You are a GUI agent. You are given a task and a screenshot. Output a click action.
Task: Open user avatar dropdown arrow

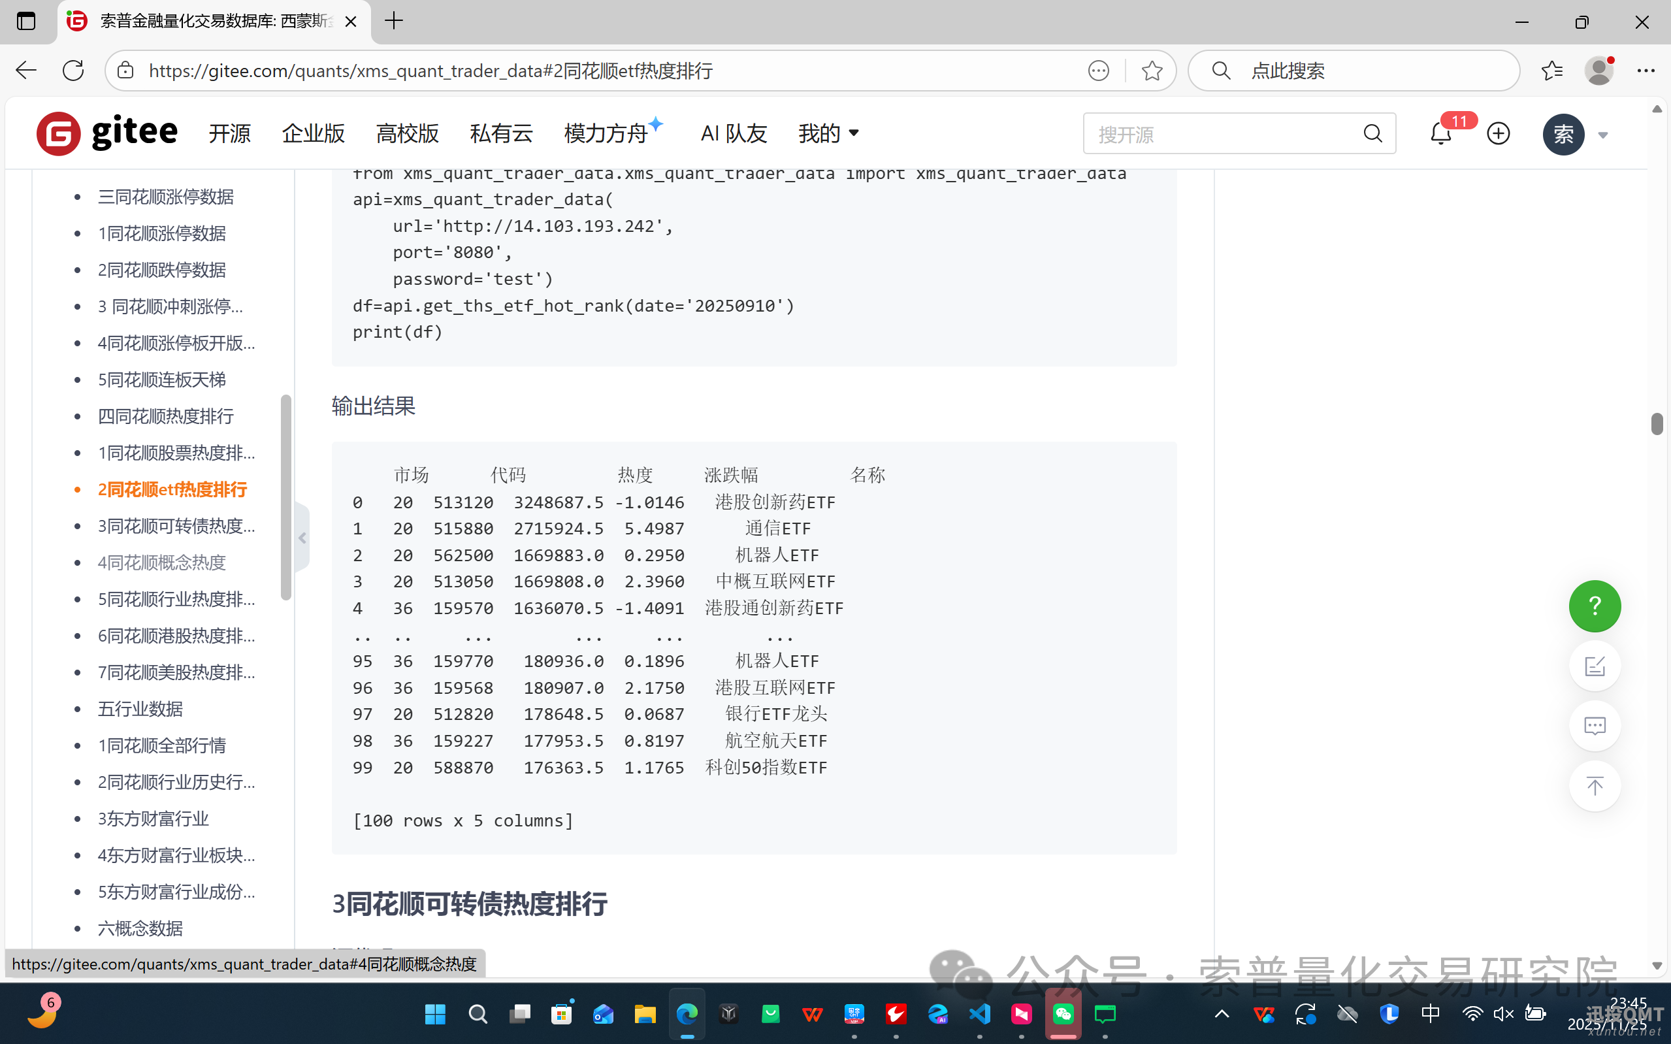coord(1602,135)
